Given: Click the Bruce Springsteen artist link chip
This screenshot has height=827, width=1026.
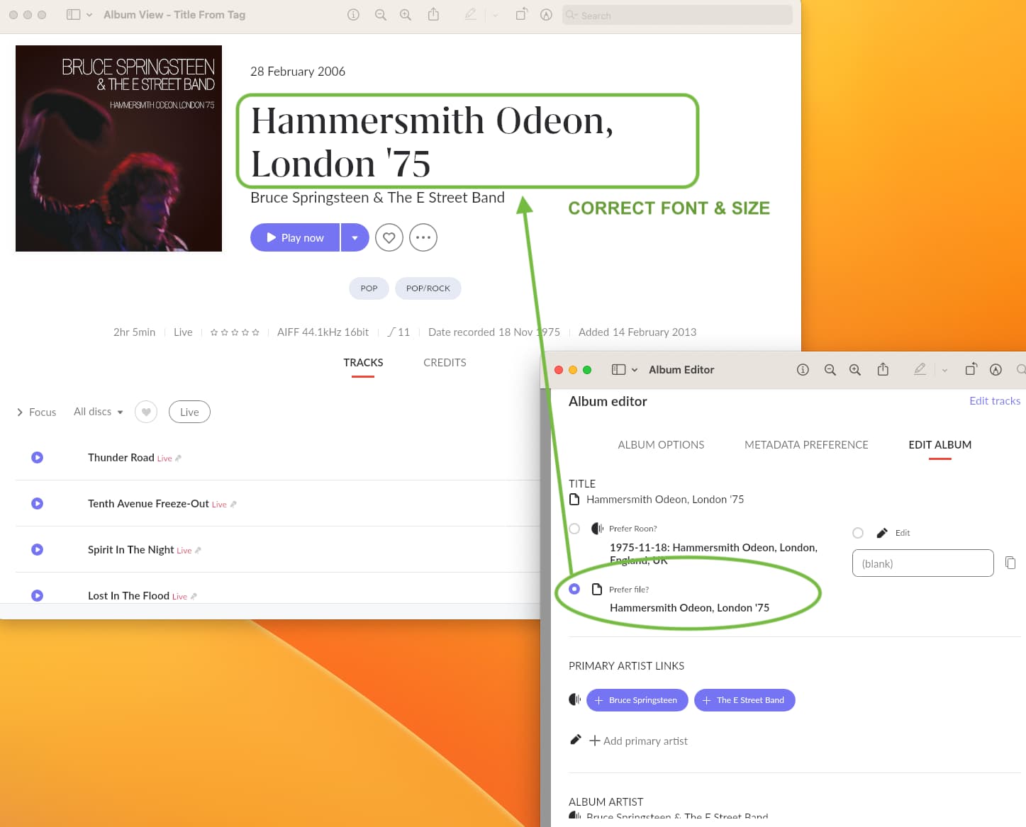Looking at the screenshot, I should click(x=637, y=700).
